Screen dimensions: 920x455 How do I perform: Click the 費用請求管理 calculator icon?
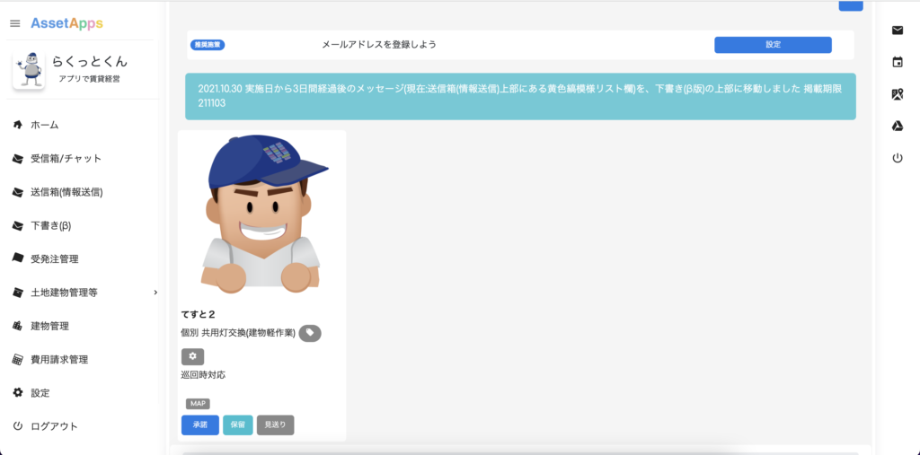pos(18,360)
